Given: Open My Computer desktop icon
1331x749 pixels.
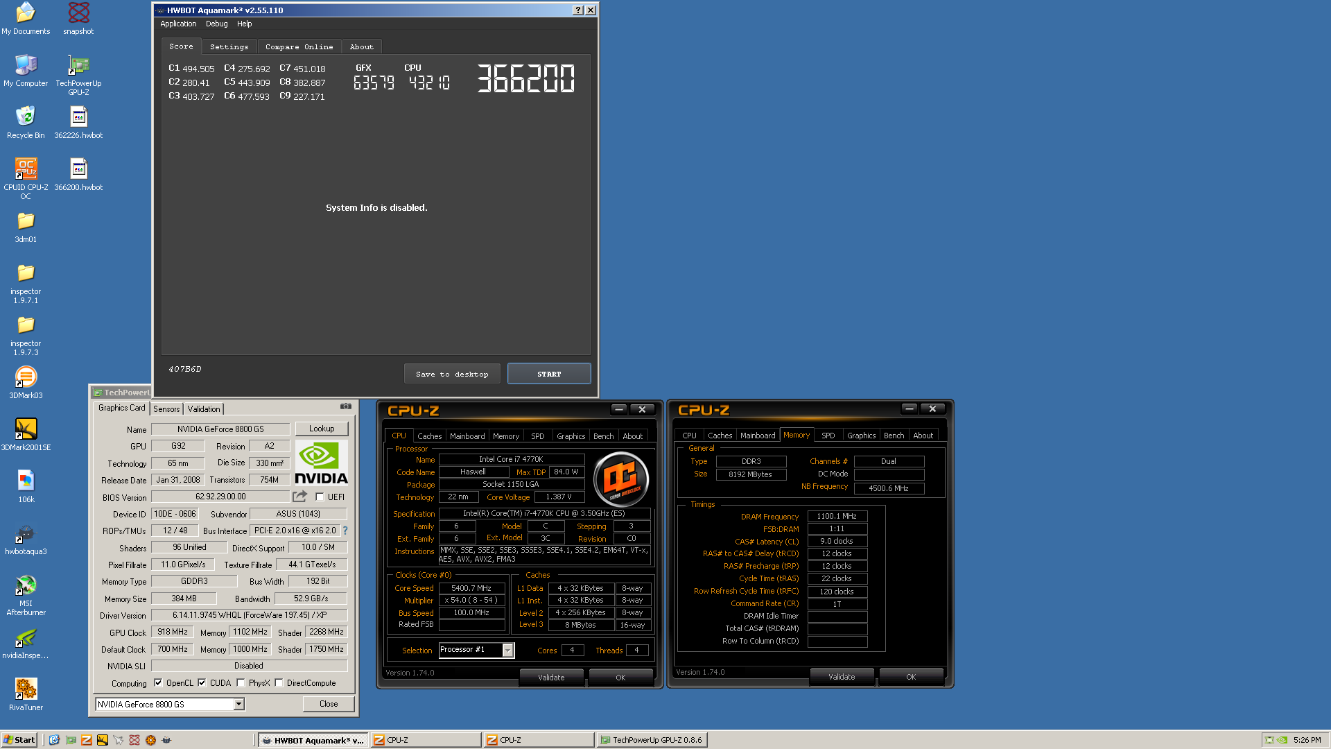Looking at the screenshot, I should [26, 64].
